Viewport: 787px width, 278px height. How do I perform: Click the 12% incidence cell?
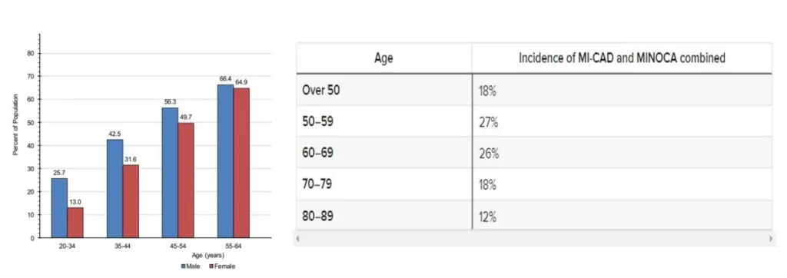(x=622, y=216)
